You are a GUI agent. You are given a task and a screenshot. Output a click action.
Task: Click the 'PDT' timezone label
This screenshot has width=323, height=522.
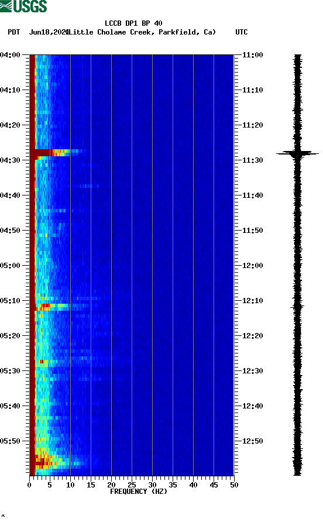[14, 32]
